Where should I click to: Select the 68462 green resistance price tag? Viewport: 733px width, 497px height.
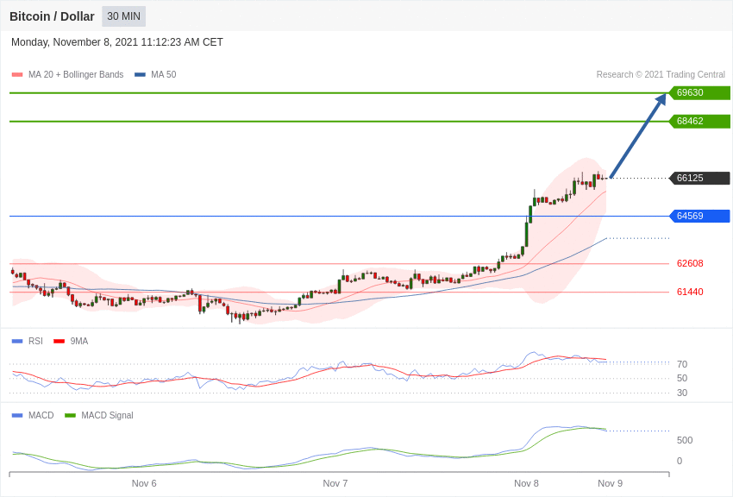[699, 122]
